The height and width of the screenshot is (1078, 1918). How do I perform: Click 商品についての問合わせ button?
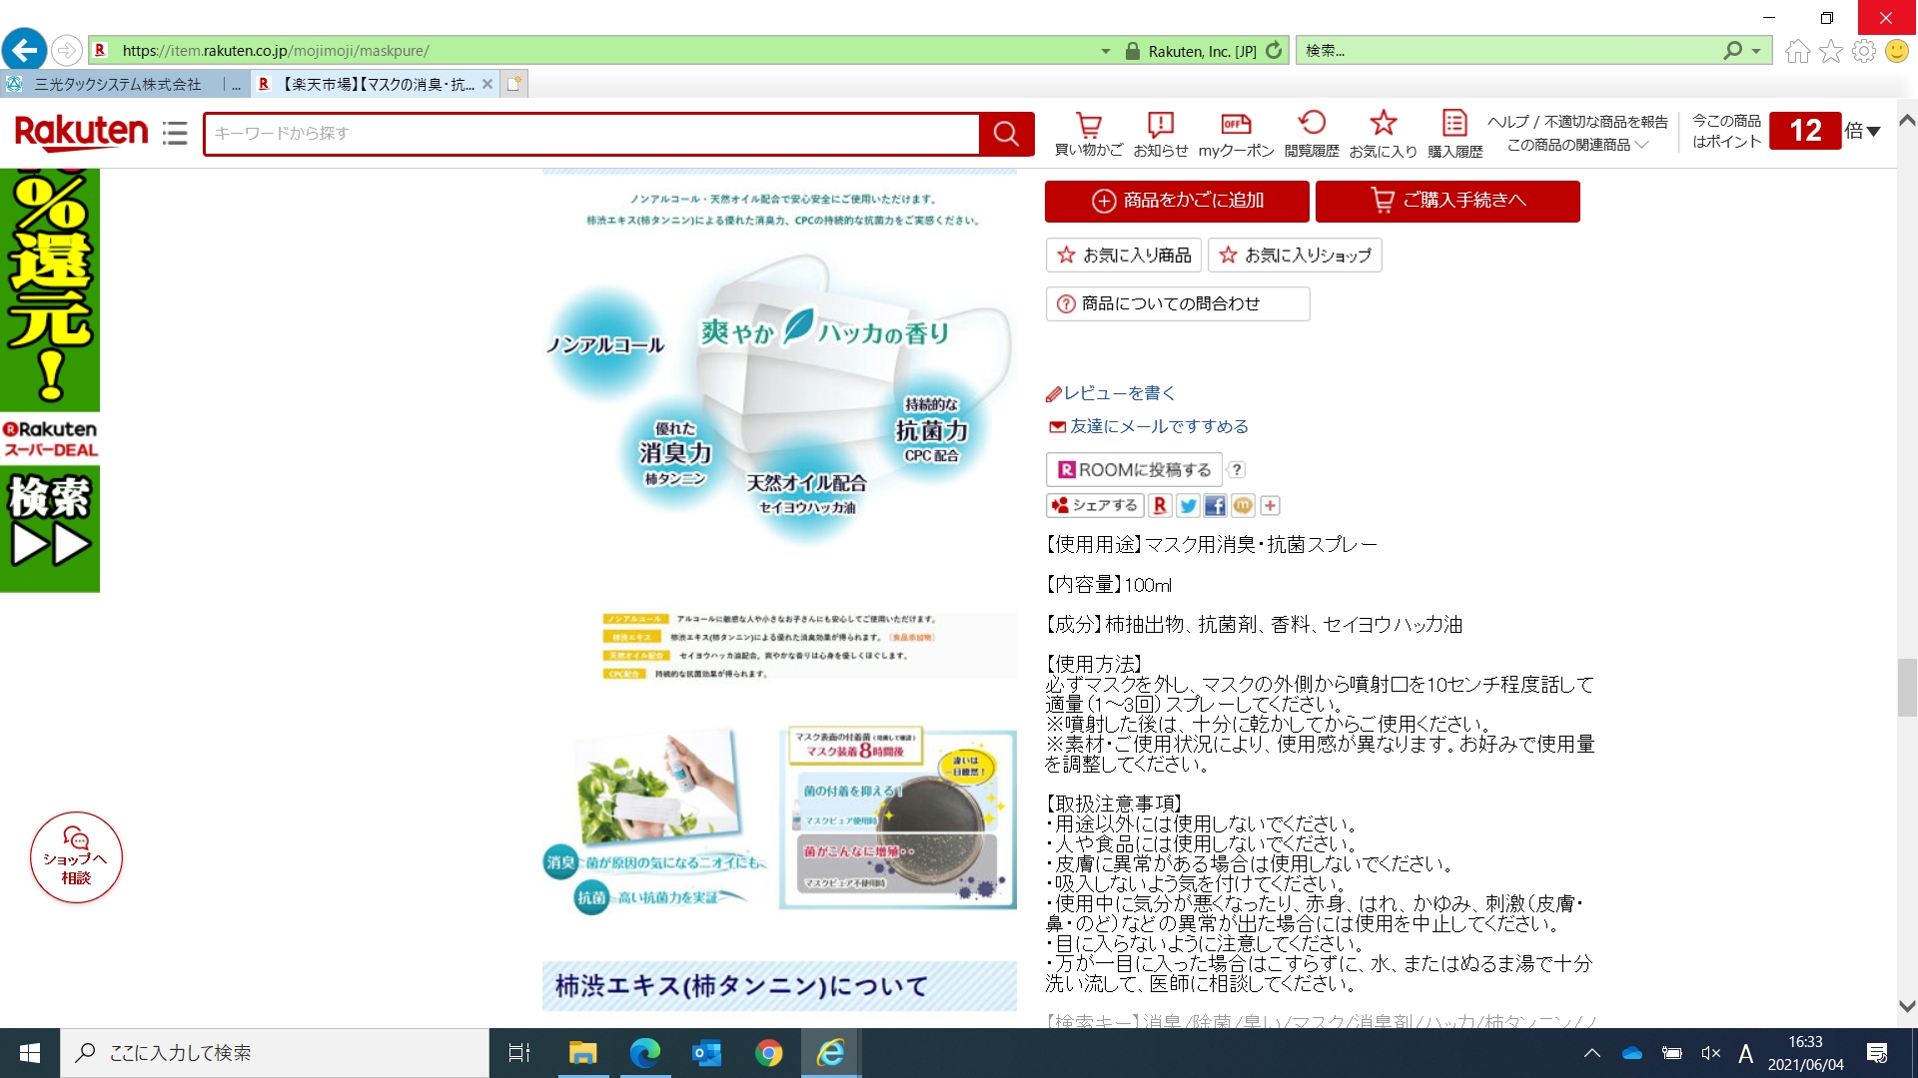click(x=1178, y=303)
